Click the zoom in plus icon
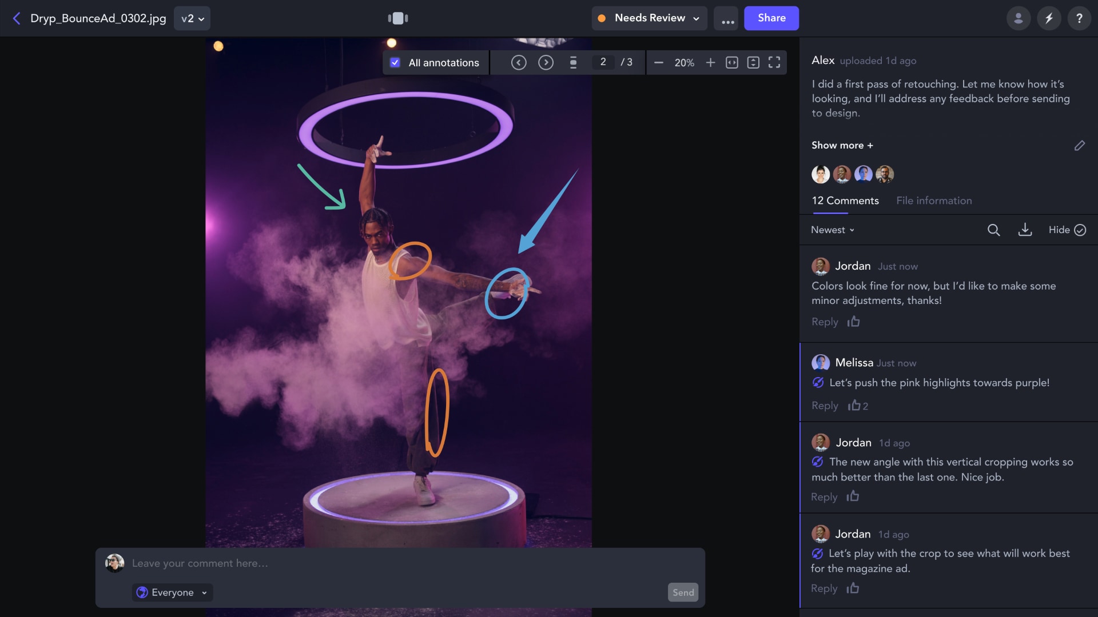The height and width of the screenshot is (617, 1098). tap(710, 61)
